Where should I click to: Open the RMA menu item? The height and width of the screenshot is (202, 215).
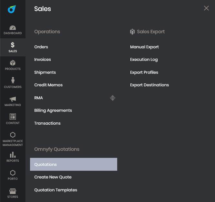pyautogui.click(x=38, y=98)
